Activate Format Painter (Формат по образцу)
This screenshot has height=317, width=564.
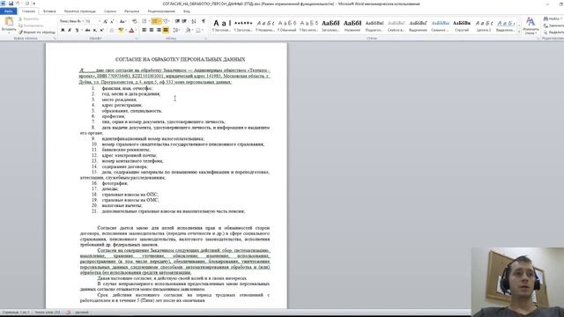click(x=37, y=32)
